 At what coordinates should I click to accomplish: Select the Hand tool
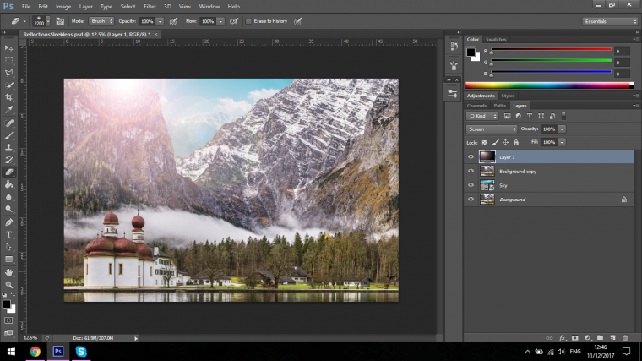(8, 272)
